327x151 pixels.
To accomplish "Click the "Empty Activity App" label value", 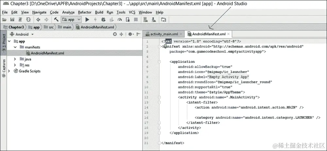I will (x=228, y=77).
